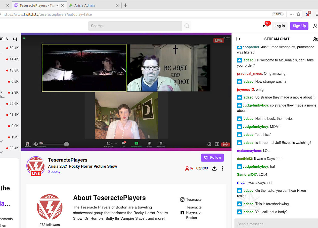Image resolution: width=318 pixels, height=228 pixels.
Task: Click the Facebook icon for Teseracte Players
Action: click(x=182, y=213)
